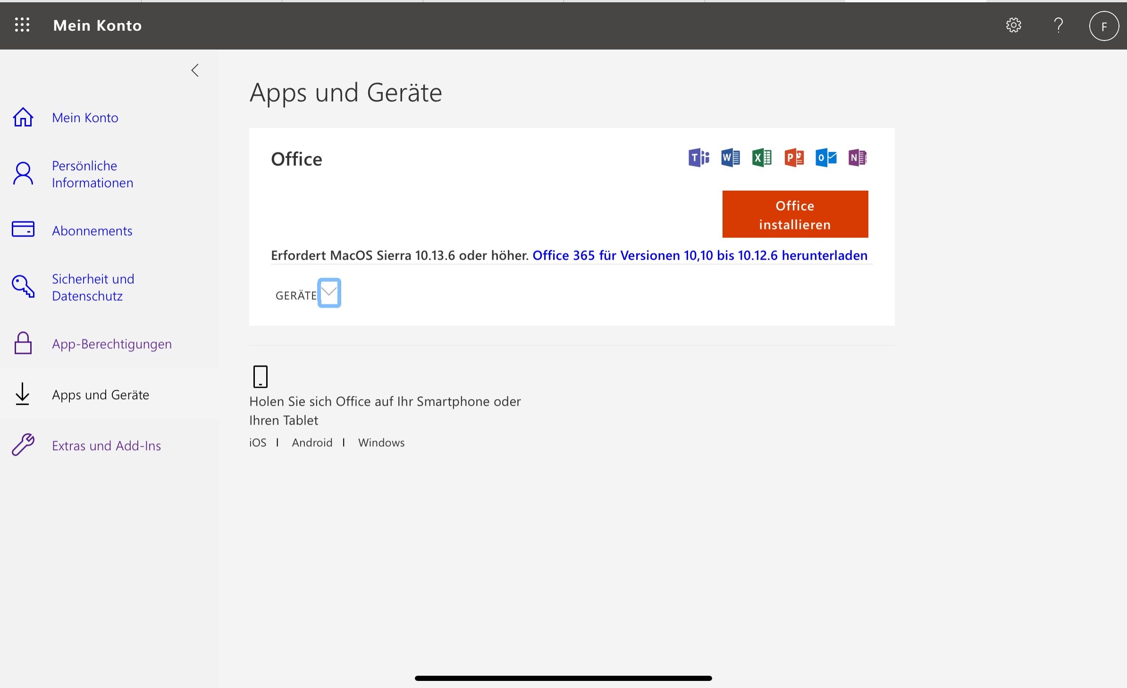Open Abonnements in the sidebar

coord(92,231)
